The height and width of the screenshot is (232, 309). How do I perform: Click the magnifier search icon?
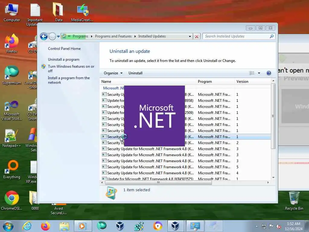(272, 36)
